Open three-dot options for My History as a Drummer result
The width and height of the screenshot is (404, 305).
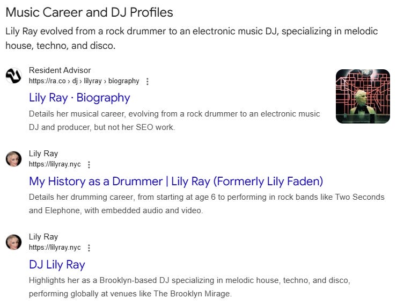[x=89, y=165]
